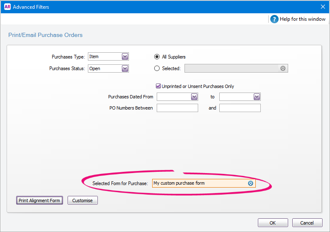Select the All Suppliers radio button
Image resolution: width=330 pixels, height=232 pixels.
[157, 57]
